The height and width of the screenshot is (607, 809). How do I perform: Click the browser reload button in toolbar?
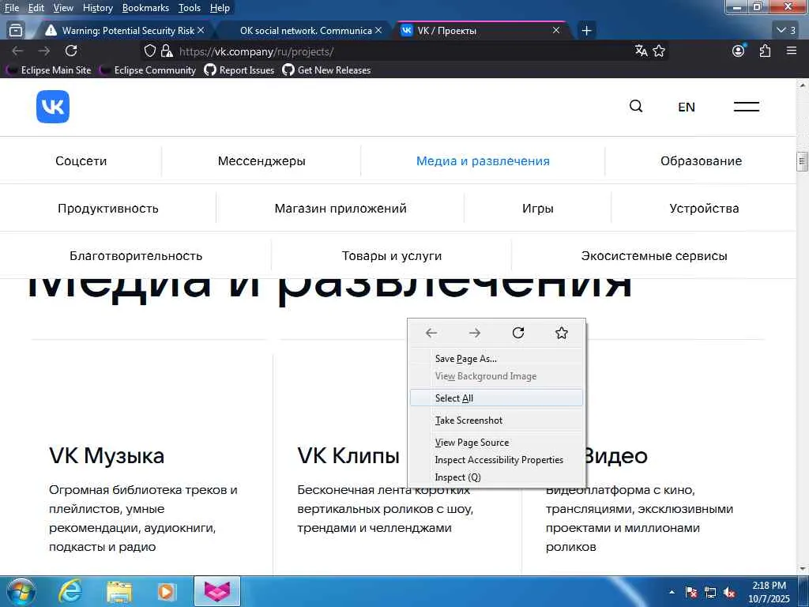[71, 51]
